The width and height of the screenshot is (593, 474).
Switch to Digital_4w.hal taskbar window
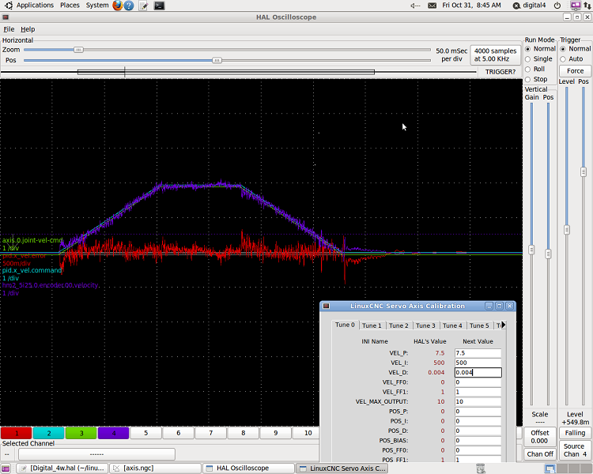pos(62,468)
